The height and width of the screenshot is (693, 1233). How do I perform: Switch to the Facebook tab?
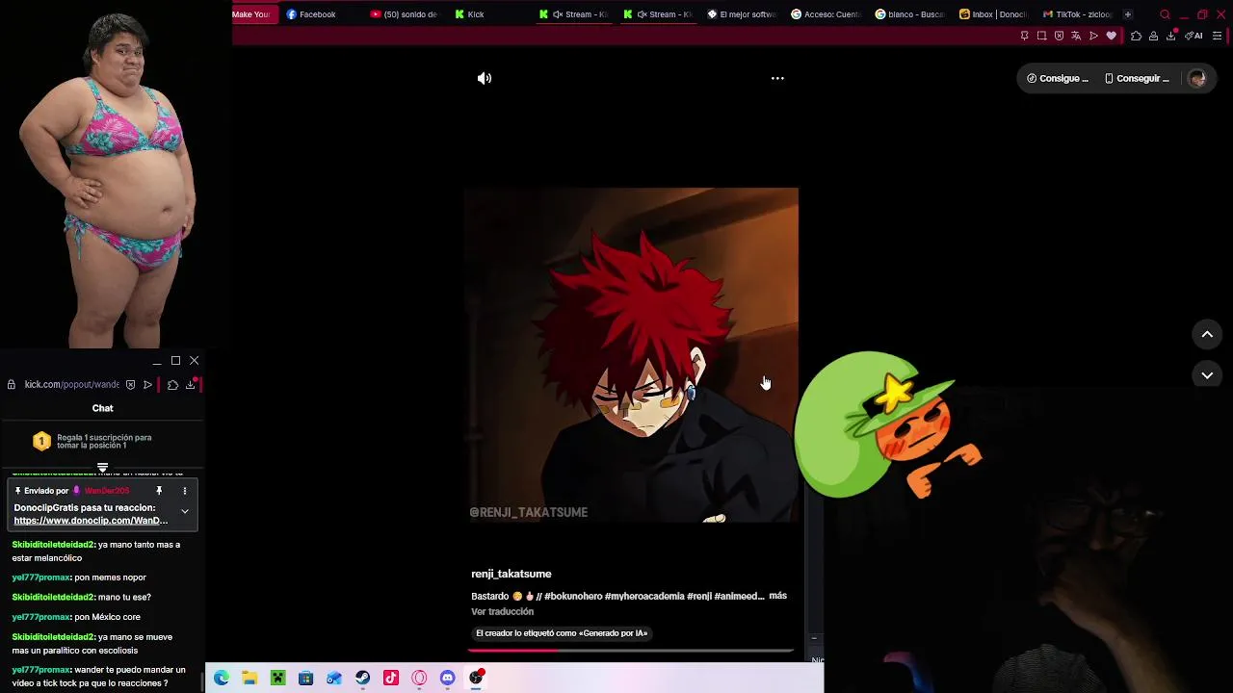pyautogui.click(x=311, y=14)
